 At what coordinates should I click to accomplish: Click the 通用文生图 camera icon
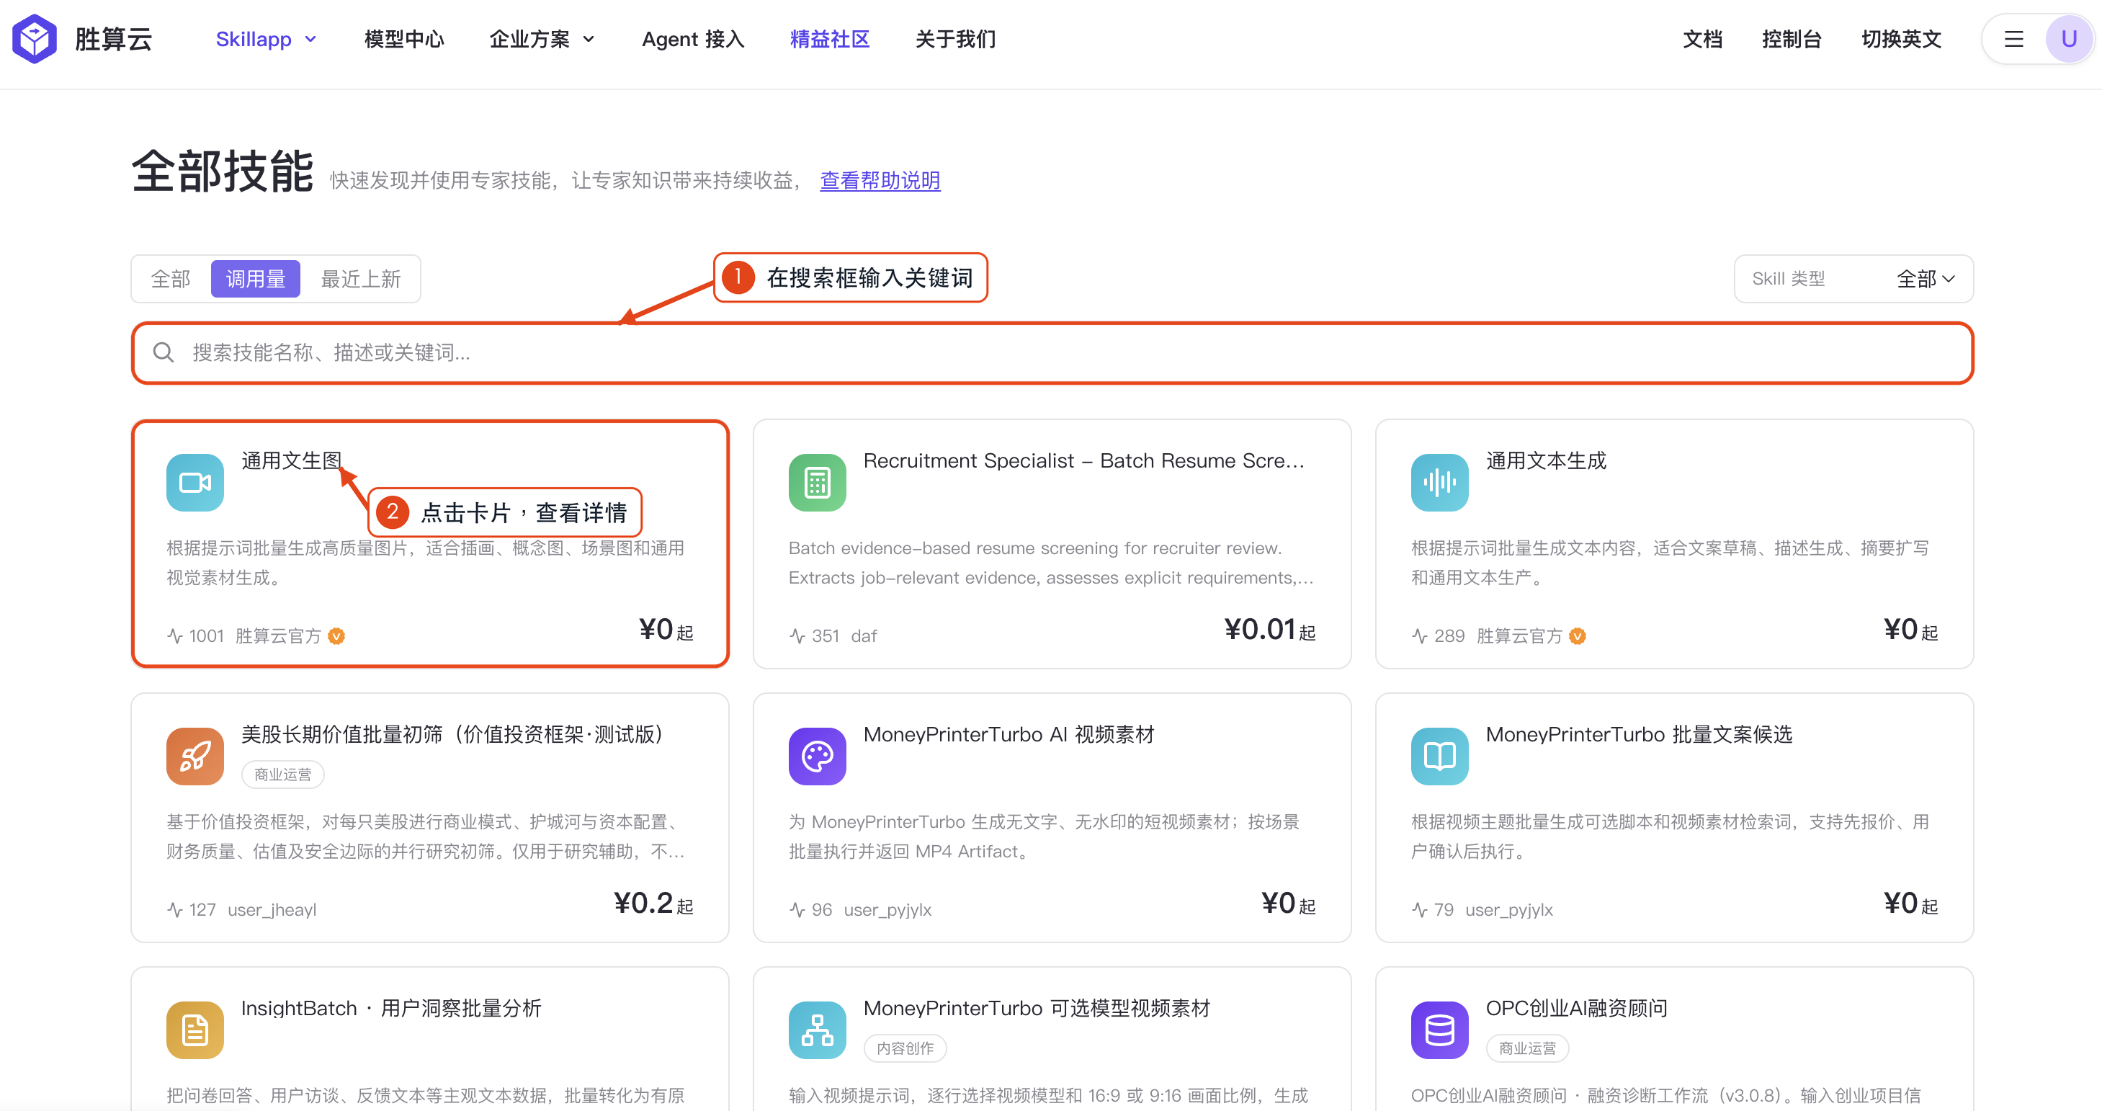[x=195, y=483]
